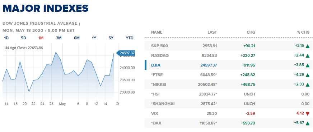This screenshot has width=313, height=132.
Task: Click the green up arrow in NASDAQ row
Action: (307, 56)
